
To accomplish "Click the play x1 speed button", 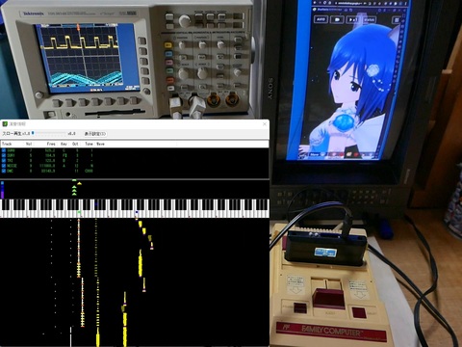I will [353, 19].
